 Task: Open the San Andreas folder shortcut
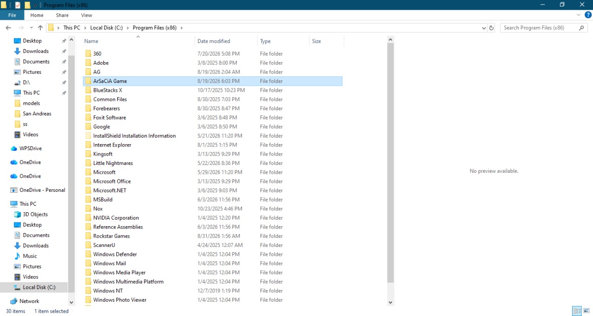tap(37, 114)
